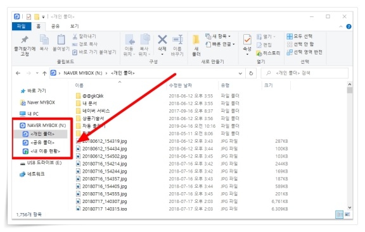Open the Open (열기) ribbon dropdown
Viewport: 365px width, 232px height.
[x=266, y=37]
